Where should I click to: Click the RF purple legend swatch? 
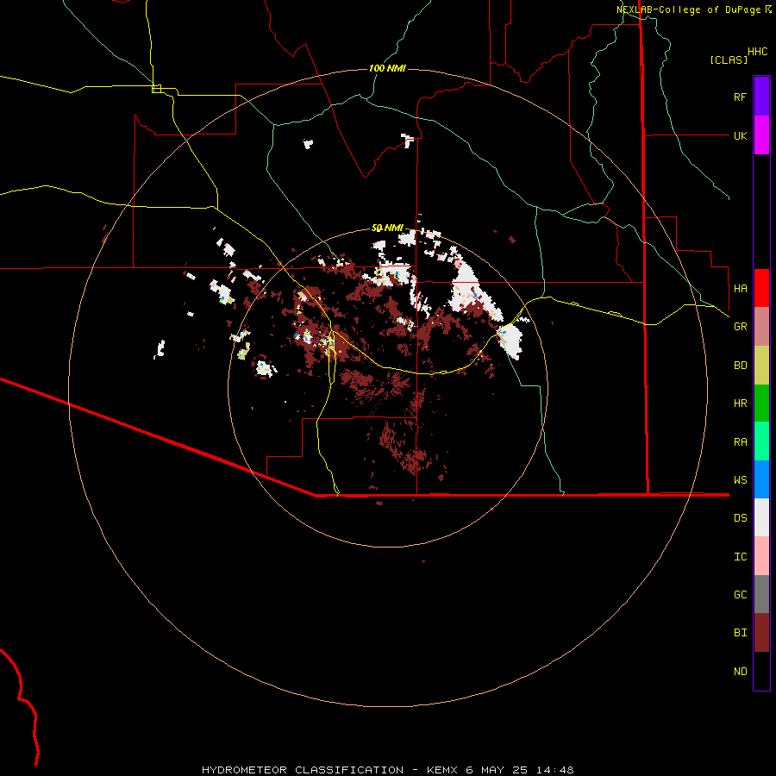pyautogui.click(x=761, y=97)
